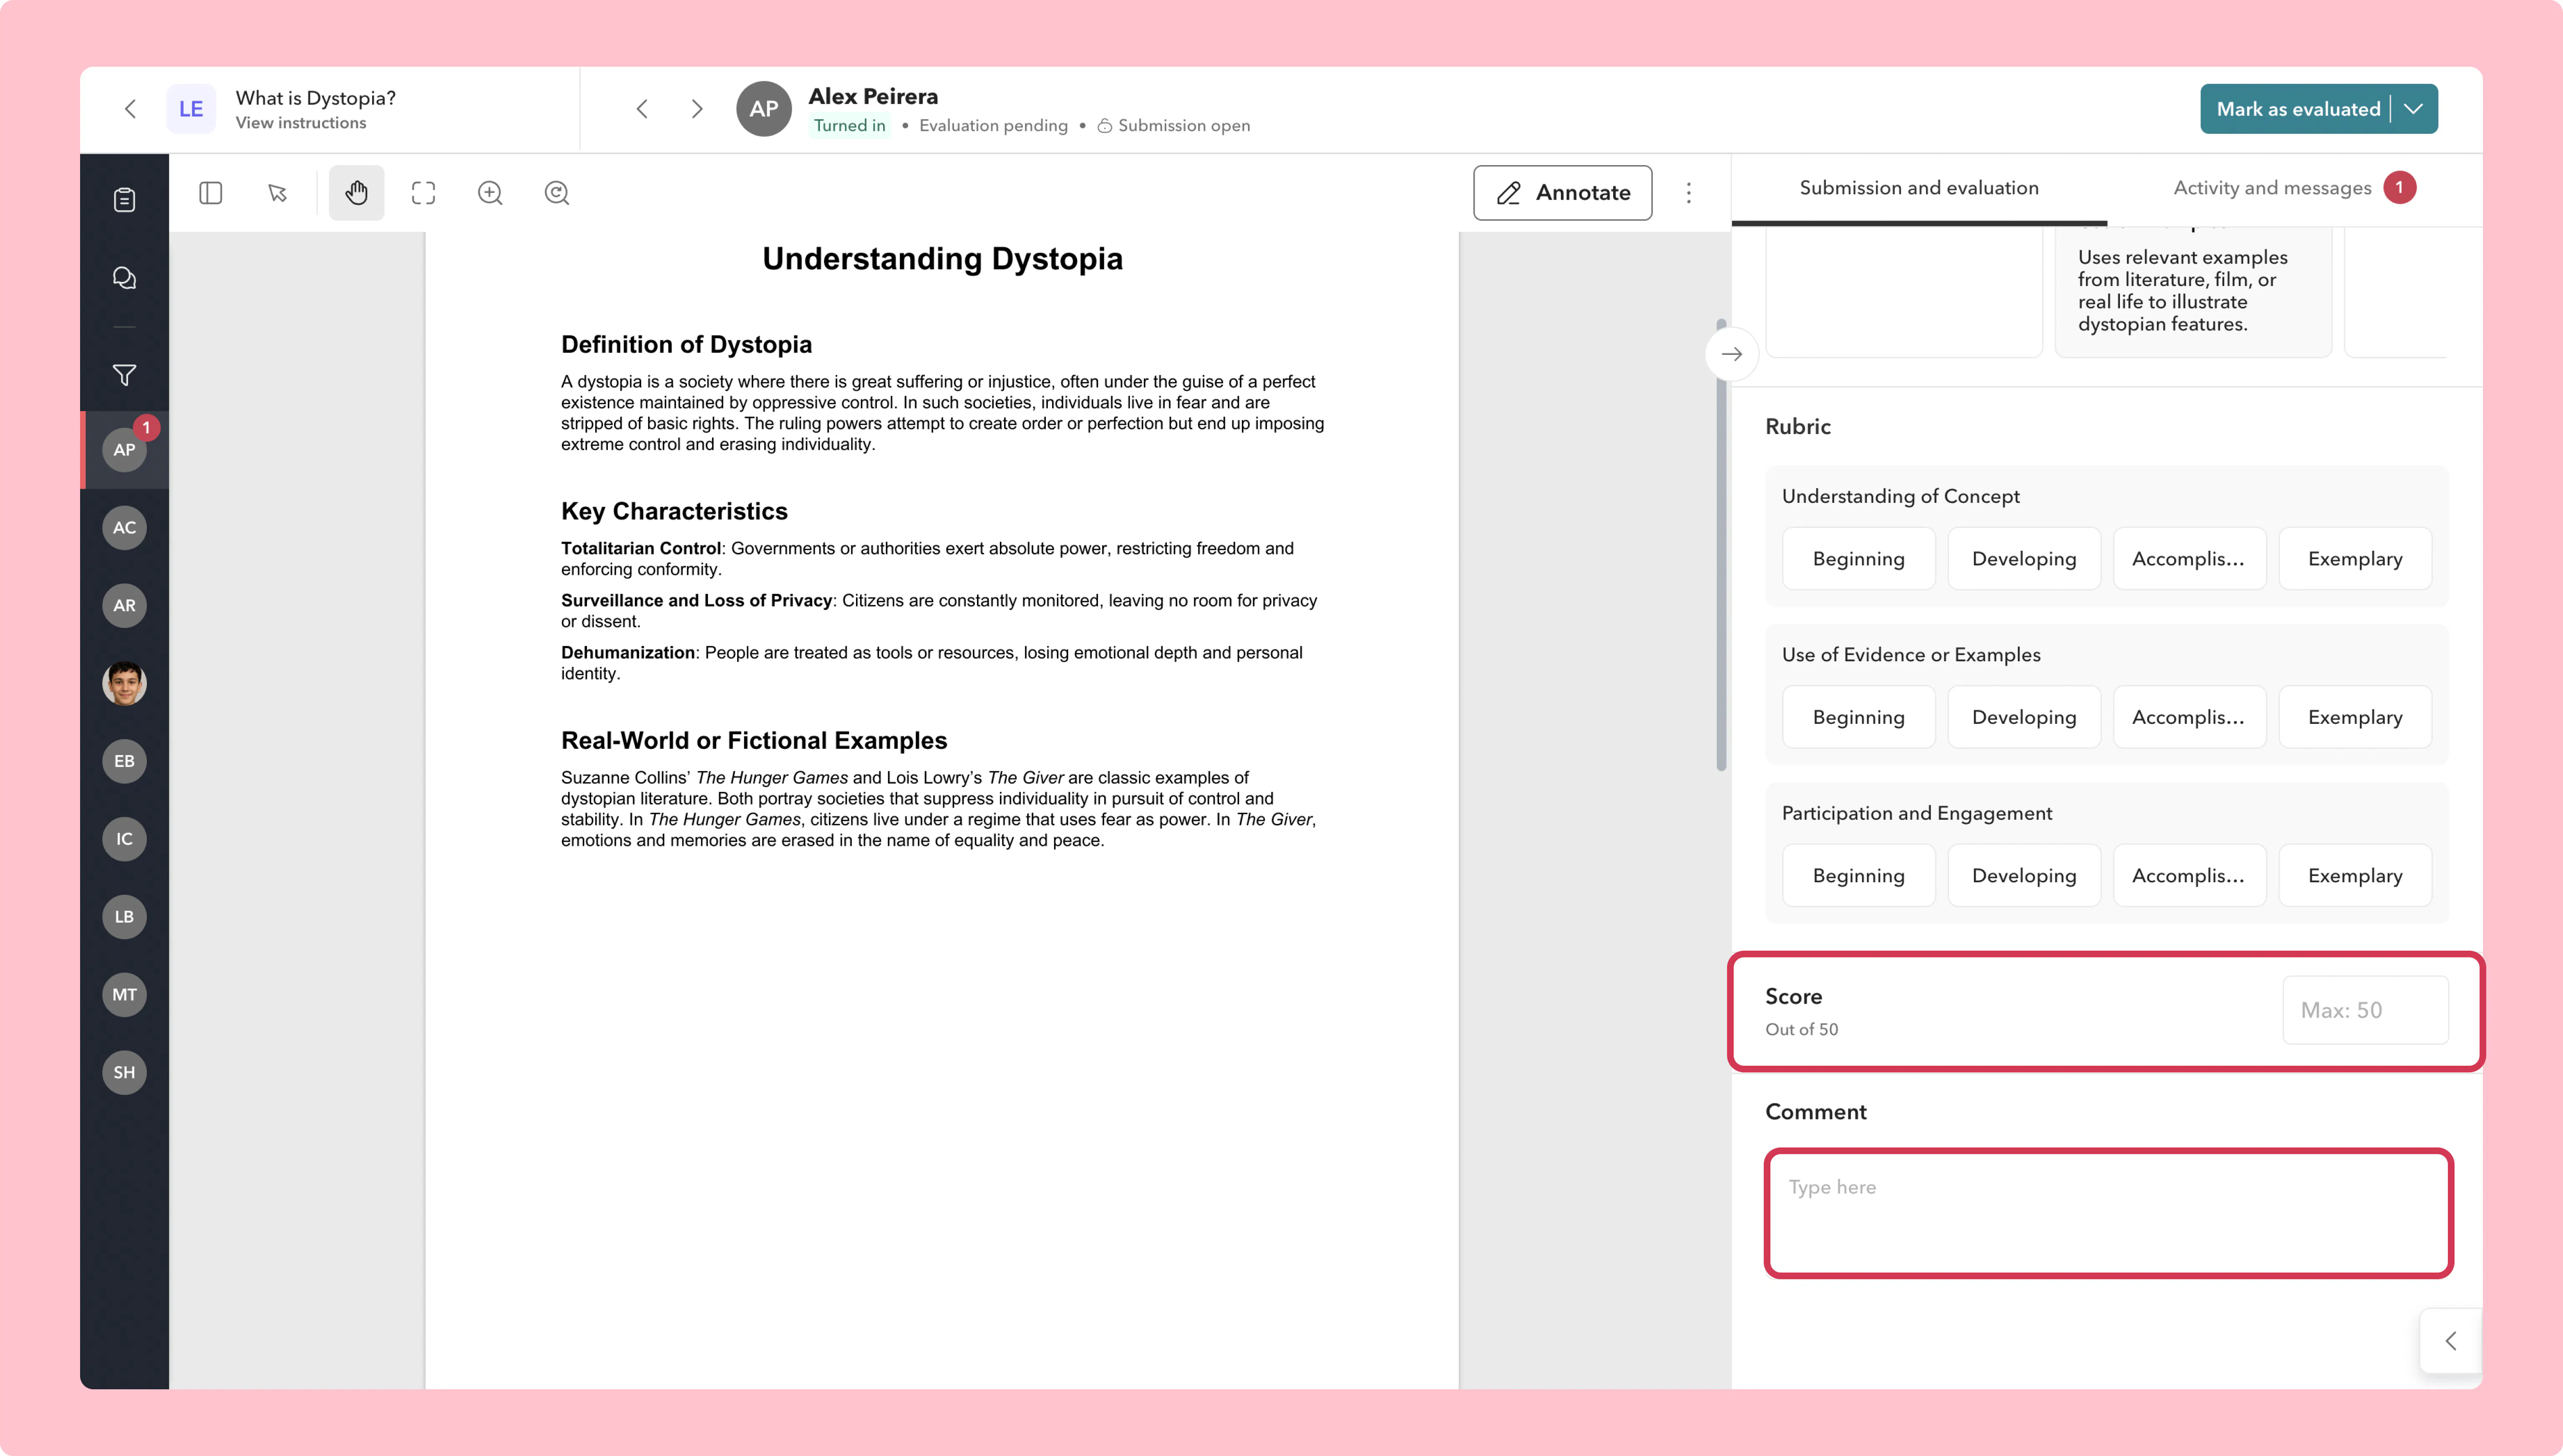The width and height of the screenshot is (2563, 1456).
Task: Open the three-dot more options menu
Action: pyautogui.click(x=1689, y=193)
